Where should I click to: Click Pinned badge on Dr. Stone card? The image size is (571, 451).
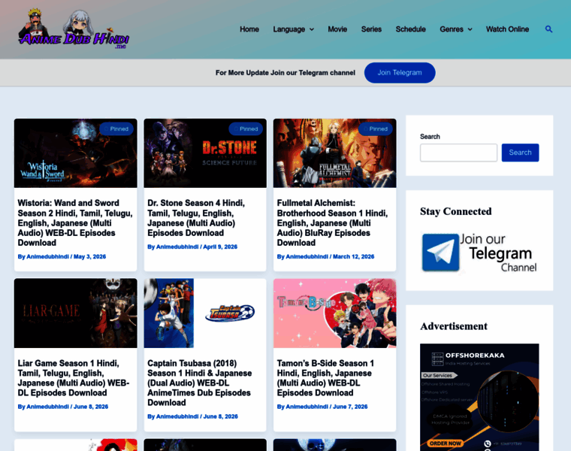click(x=246, y=129)
